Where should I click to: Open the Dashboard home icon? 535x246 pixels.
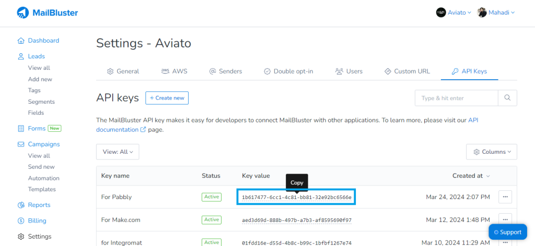pos(21,41)
